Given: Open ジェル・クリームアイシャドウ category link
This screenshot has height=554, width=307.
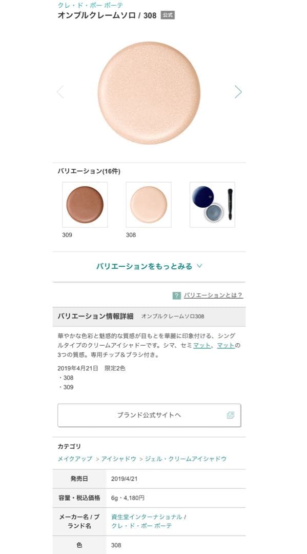Looking at the screenshot, I should pos(186,459).
